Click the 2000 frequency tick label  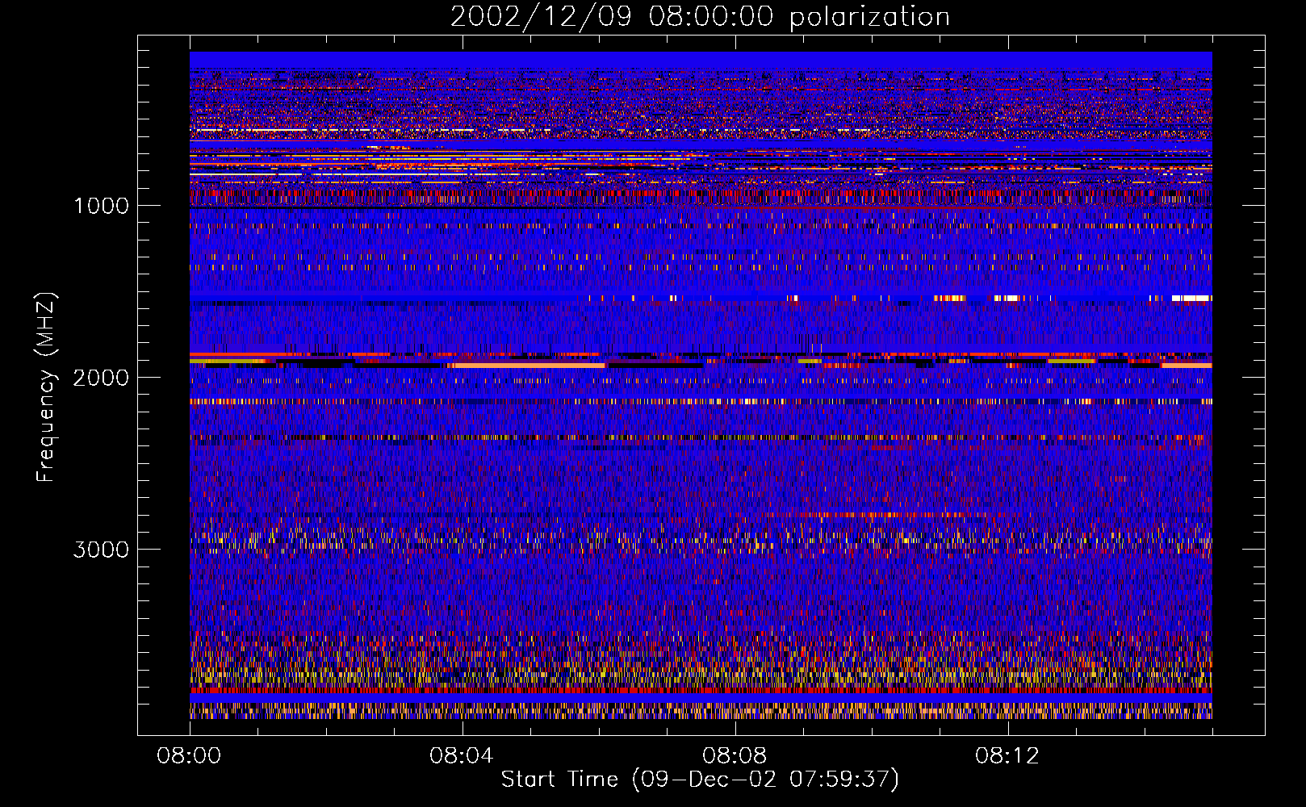click(x=101, y=378)
